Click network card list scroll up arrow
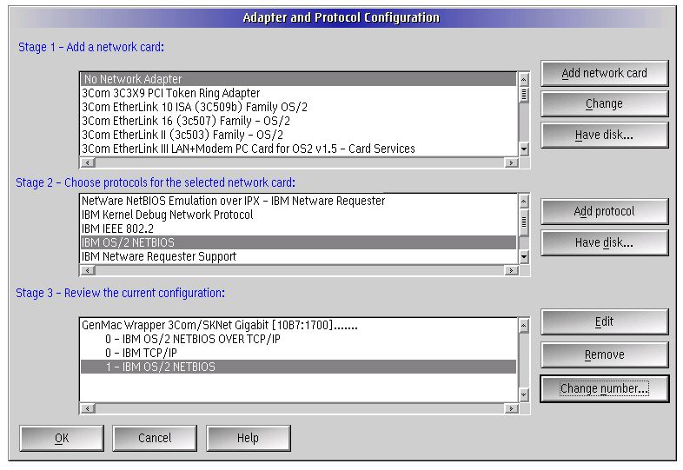Image resolution: width=683 pixels, height=470 pixels. (x=524, y=79)
